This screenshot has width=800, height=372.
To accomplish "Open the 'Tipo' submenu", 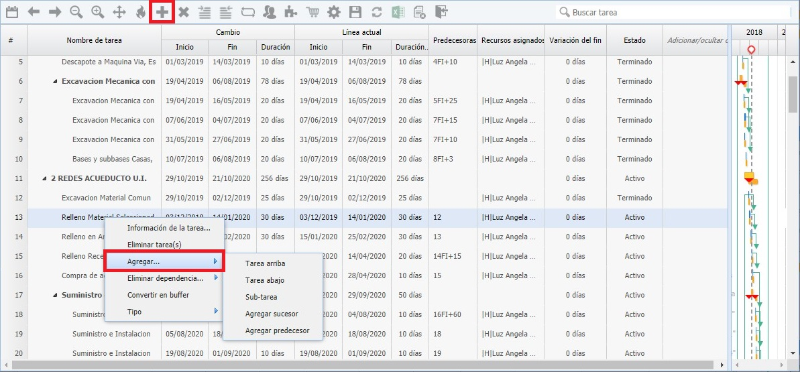I will [165, 311].
